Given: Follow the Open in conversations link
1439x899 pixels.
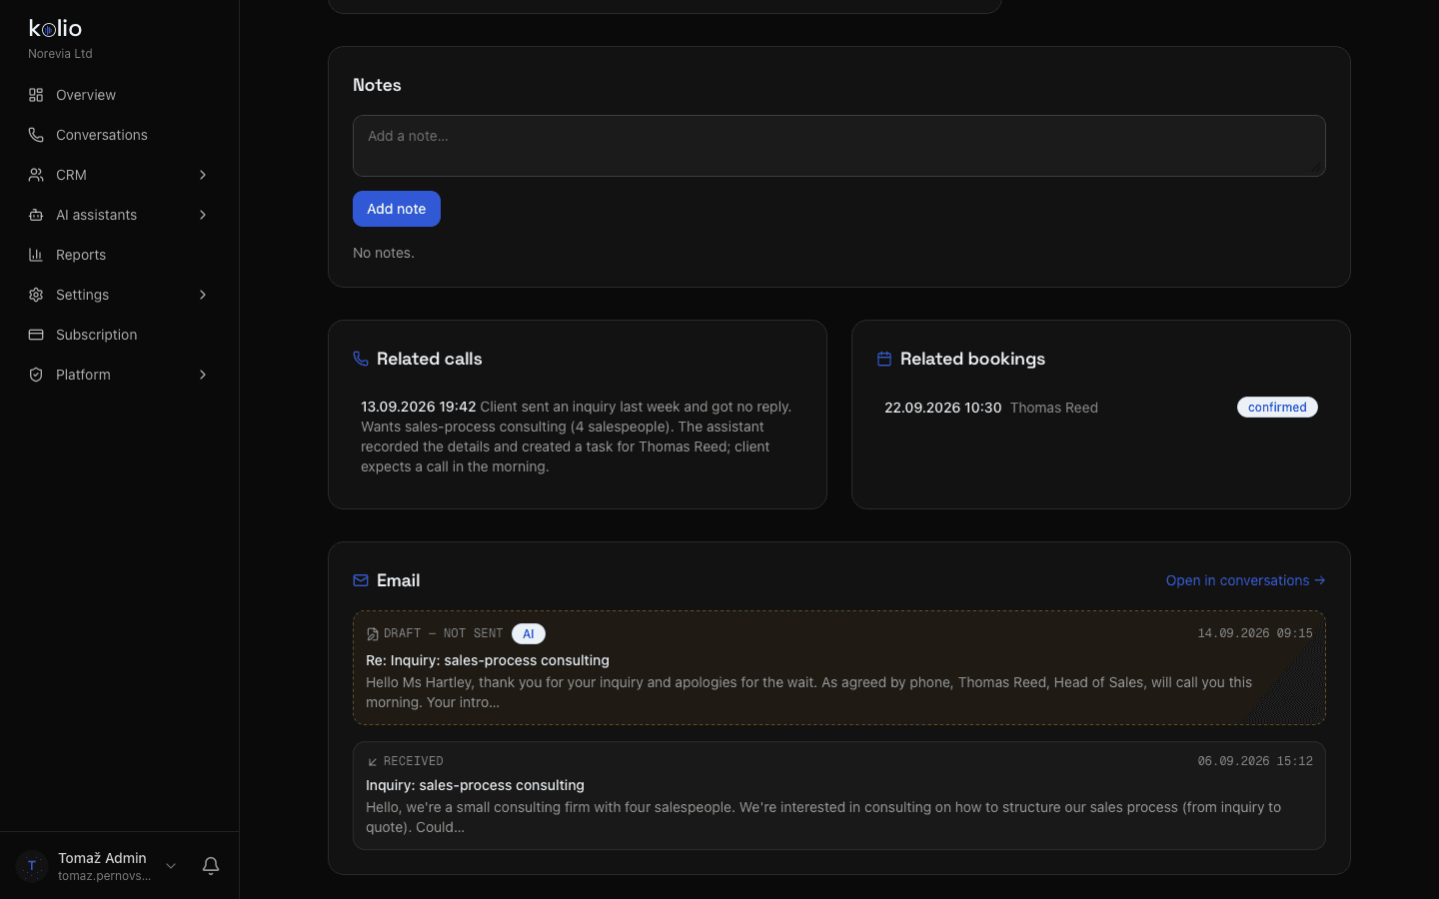Looking at the screenshot, I should pyautogui.click(x=1245, y=580).
